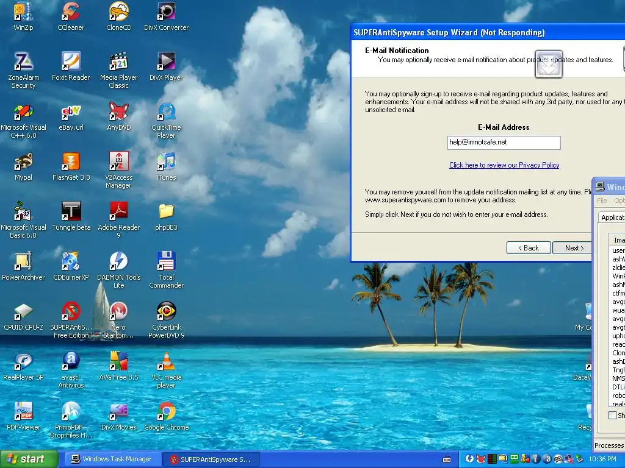The image size is (625, 468).
Task: Select the PrimoPDF Drop Files Here icon
Action: pos(71,420)
